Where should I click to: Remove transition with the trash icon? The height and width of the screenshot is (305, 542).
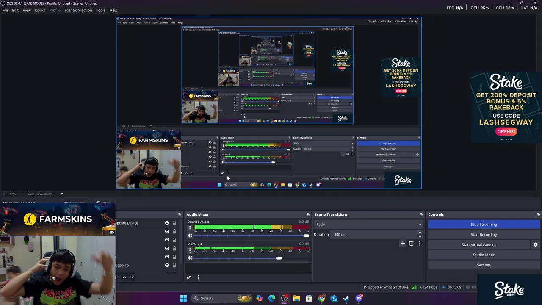411,244
